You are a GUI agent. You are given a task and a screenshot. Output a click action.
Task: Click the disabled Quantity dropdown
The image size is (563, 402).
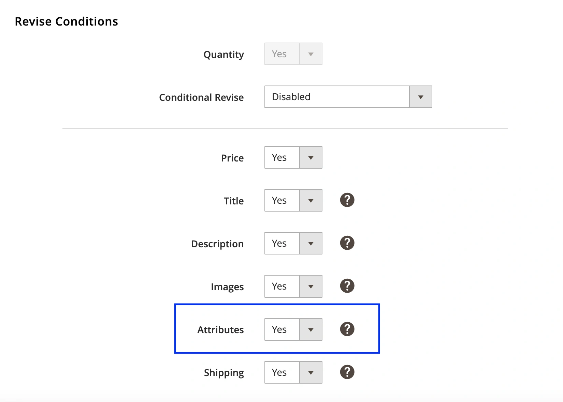(x=293, y=54)
